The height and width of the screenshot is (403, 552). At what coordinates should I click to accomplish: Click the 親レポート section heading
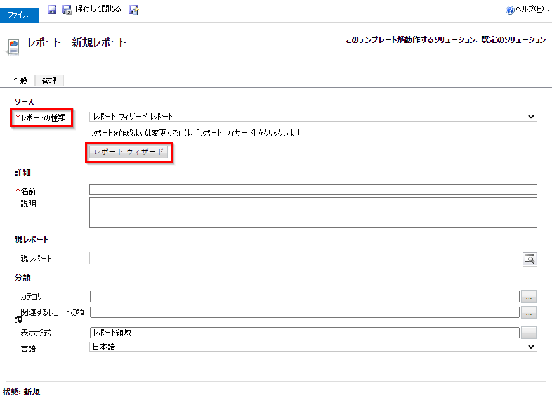(31, 240)
